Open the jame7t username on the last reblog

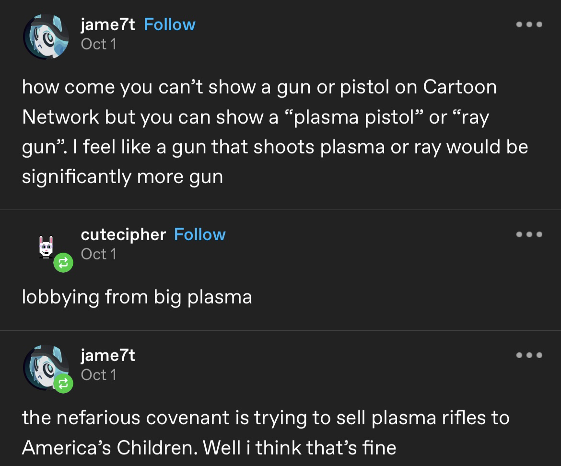108,356
